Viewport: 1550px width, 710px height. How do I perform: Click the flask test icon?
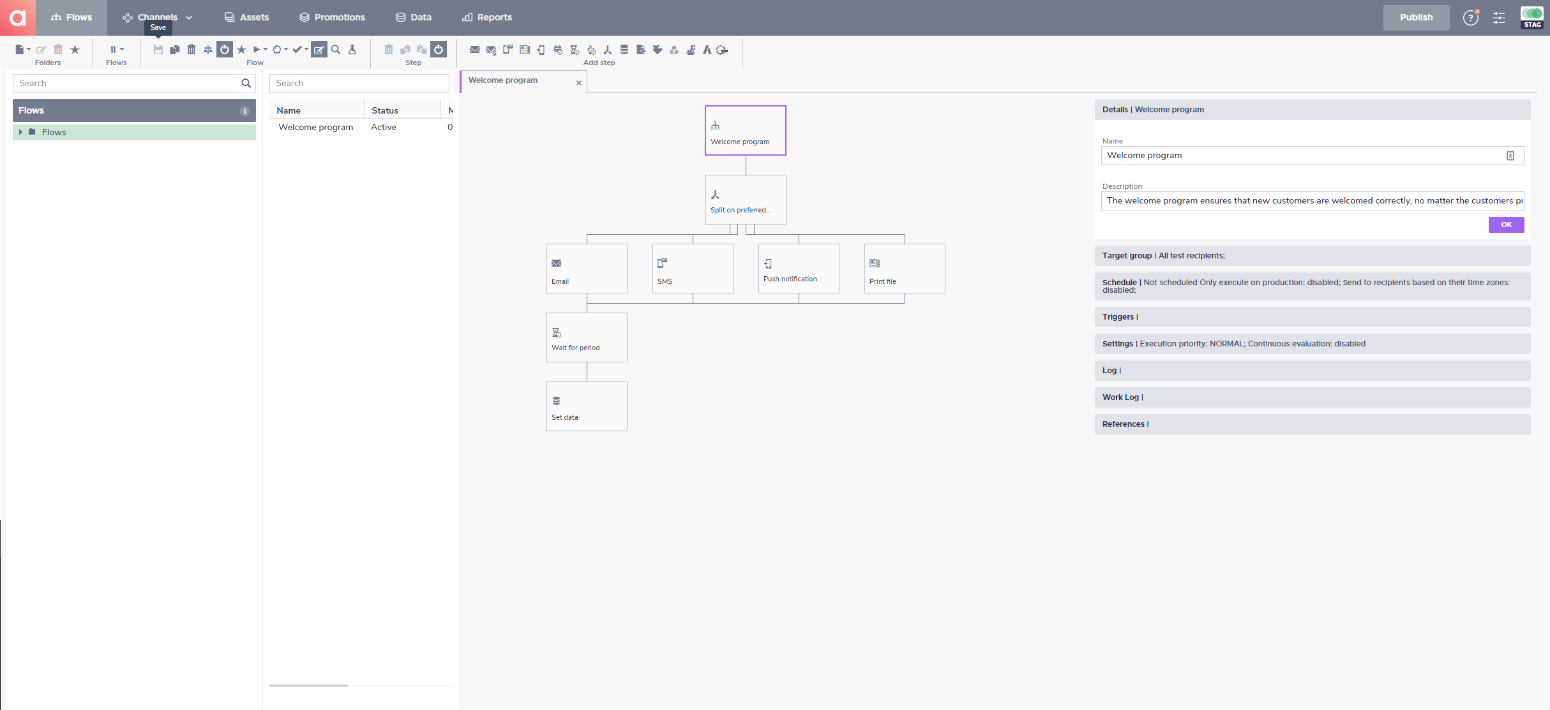[352, 50]
